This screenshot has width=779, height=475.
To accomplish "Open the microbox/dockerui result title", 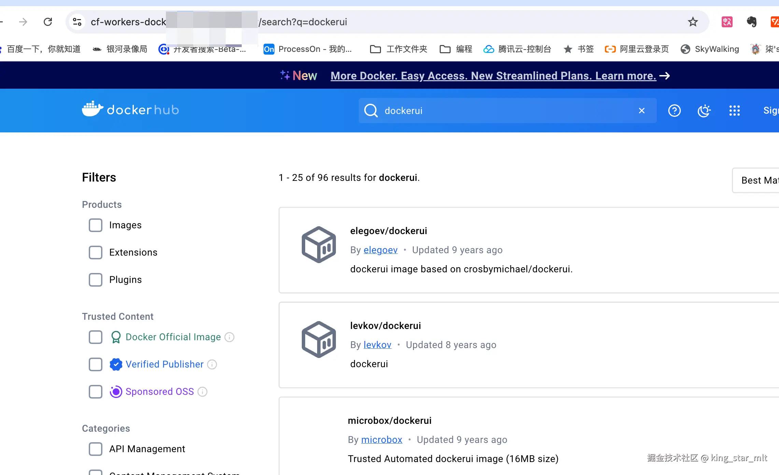I will coord(389,421).
